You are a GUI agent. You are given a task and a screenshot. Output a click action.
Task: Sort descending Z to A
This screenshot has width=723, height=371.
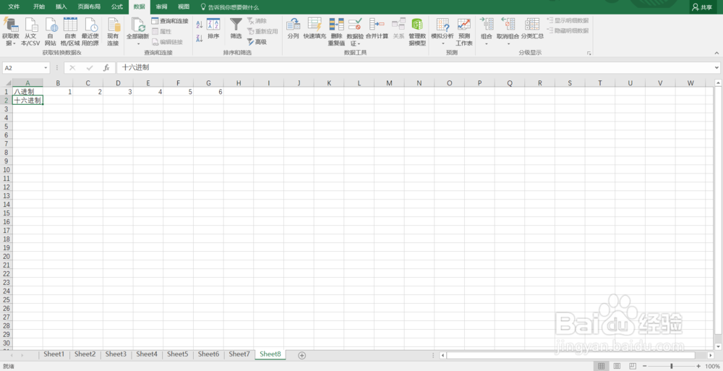(200, 38)
